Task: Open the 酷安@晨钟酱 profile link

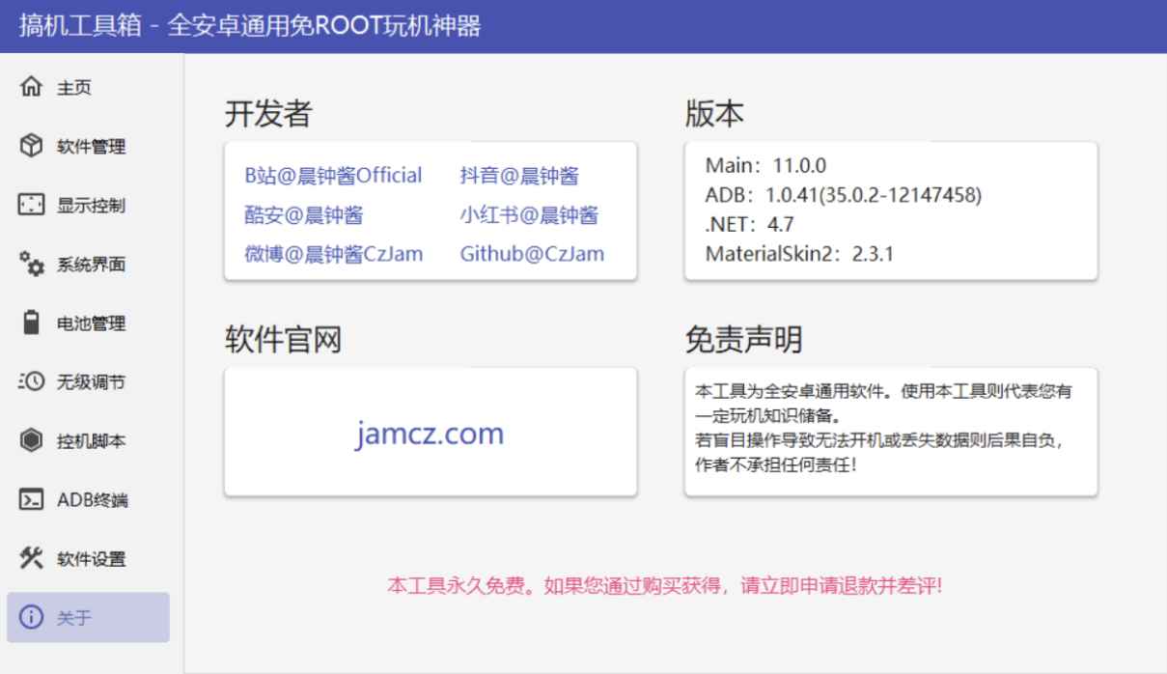Action: [x=301, y=214]
